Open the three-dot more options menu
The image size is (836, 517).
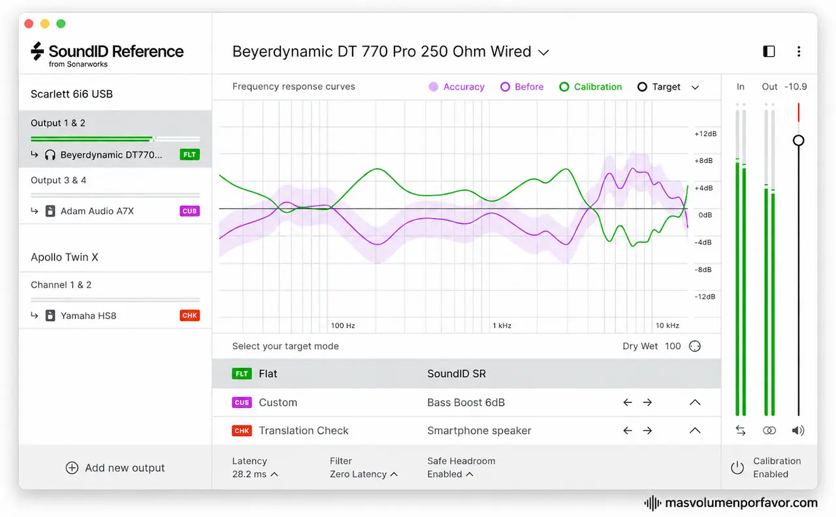click(x=798, y=52)
